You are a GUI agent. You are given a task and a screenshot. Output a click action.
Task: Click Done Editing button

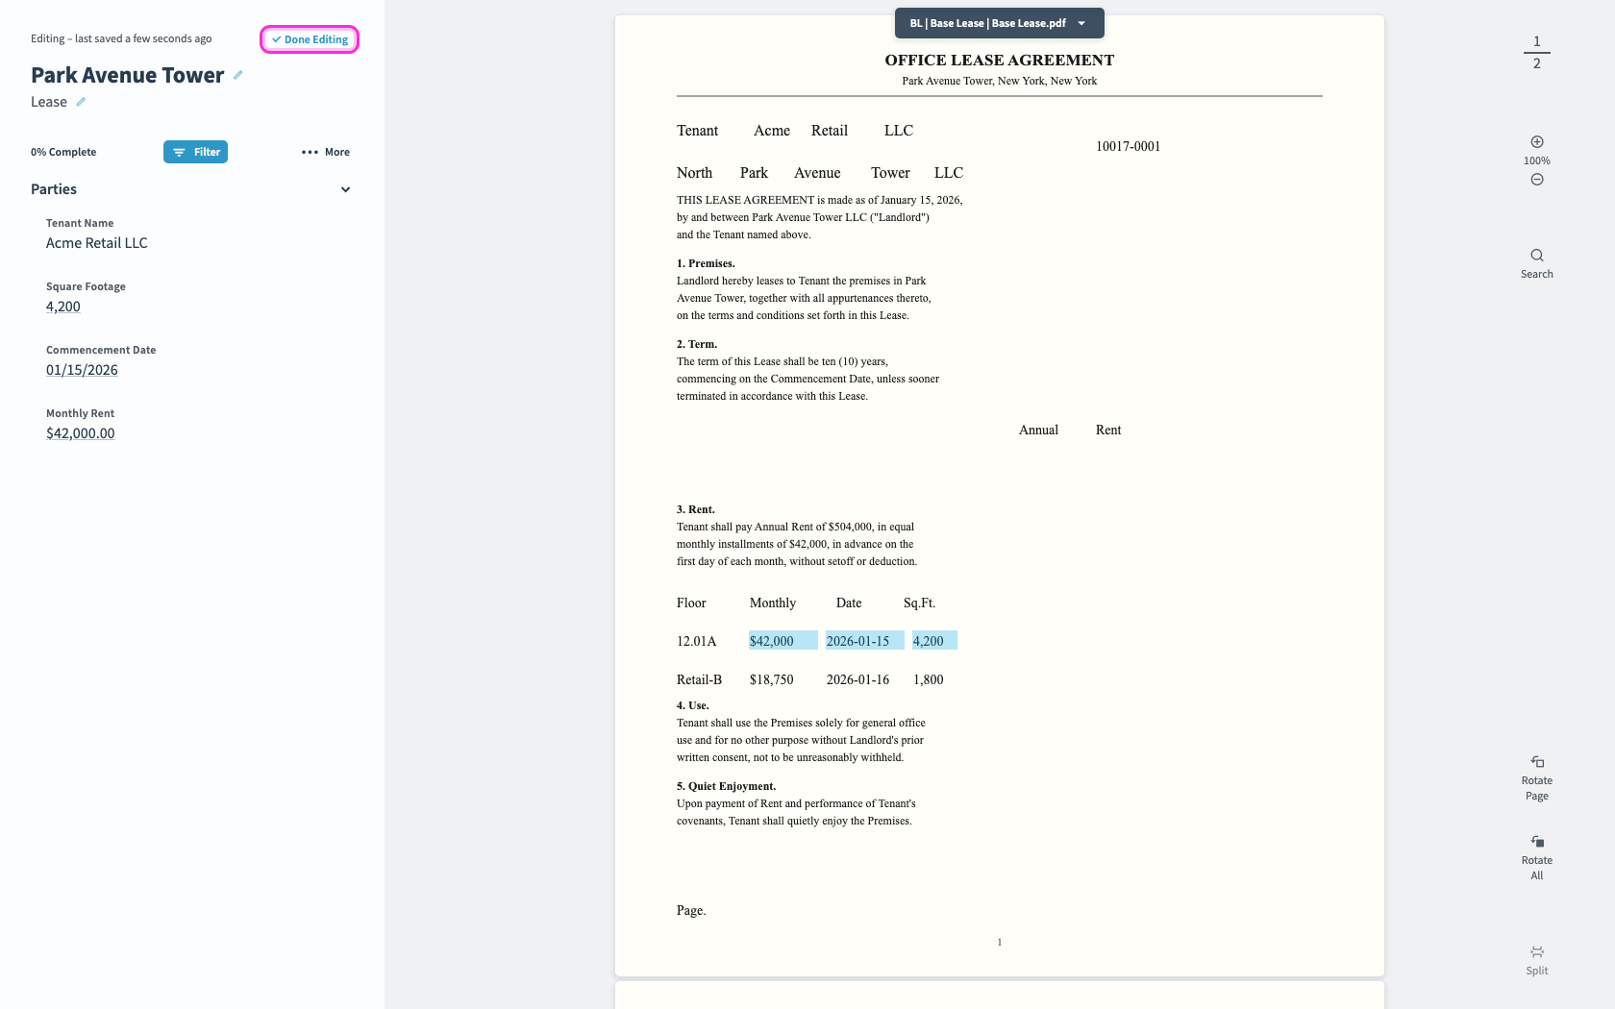click(310, 39)
